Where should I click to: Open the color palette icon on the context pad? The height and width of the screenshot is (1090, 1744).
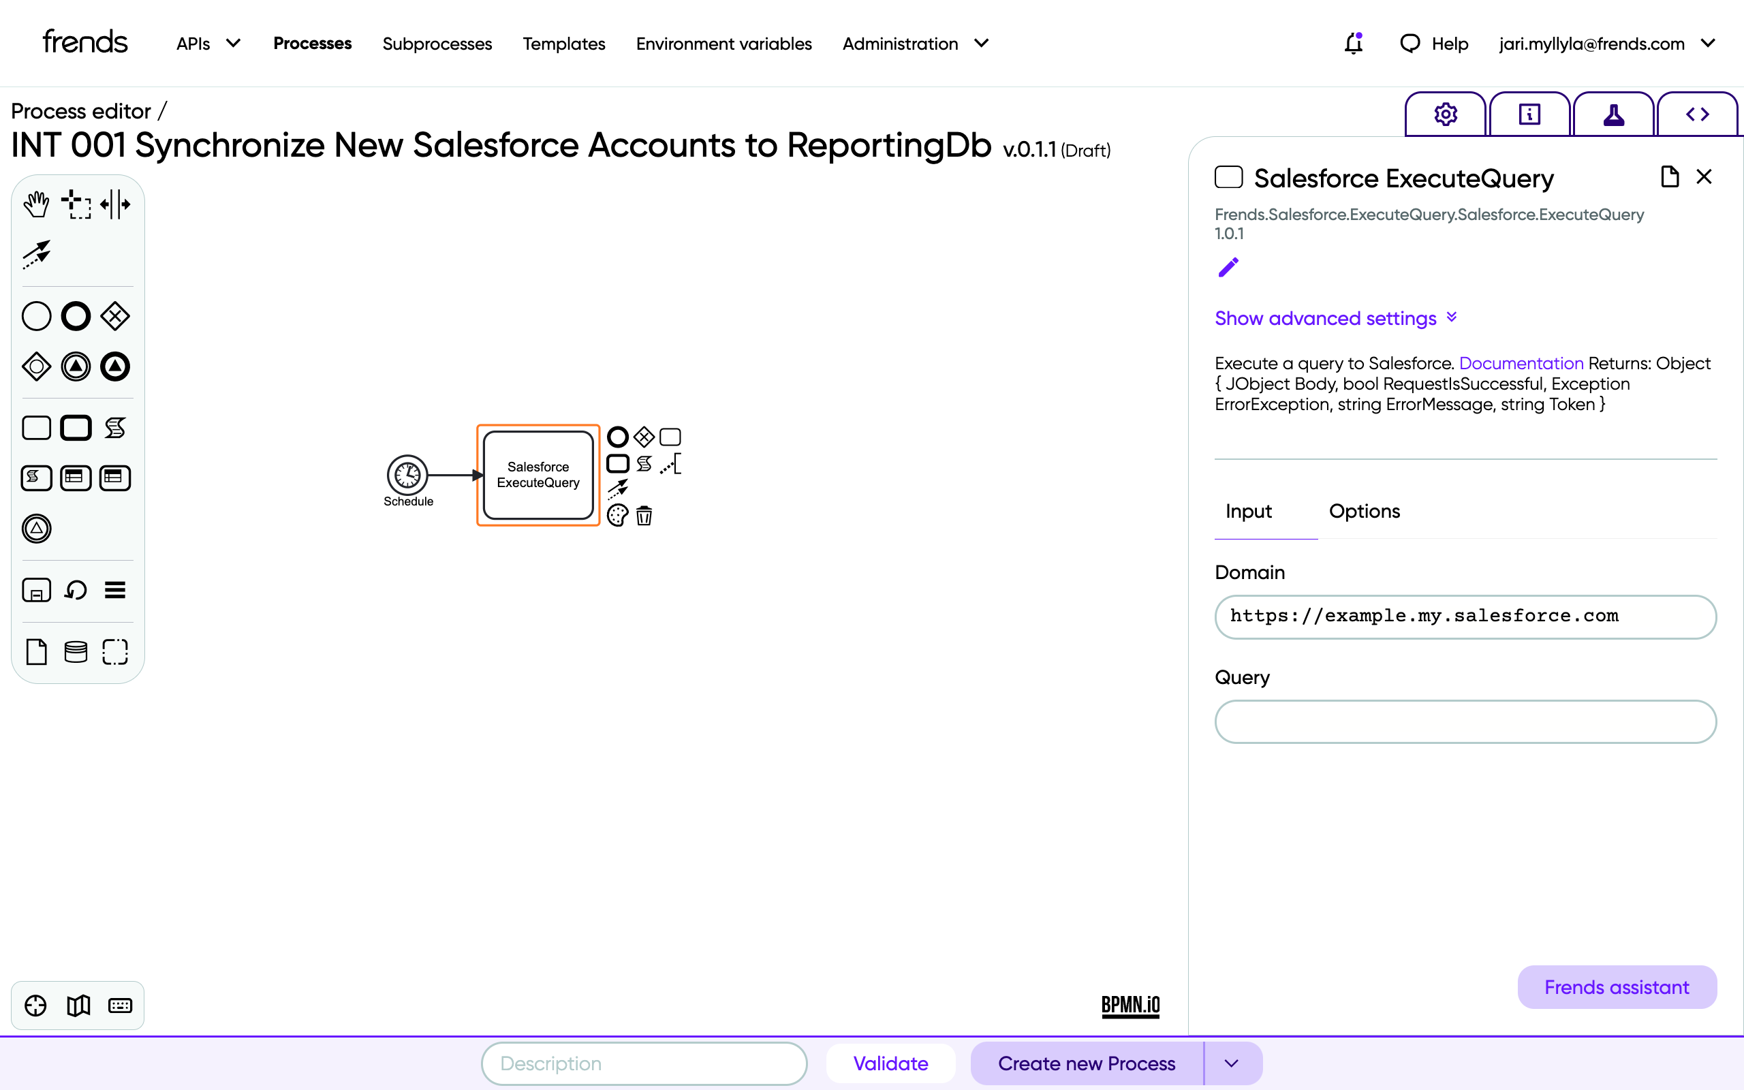(618, 516)
